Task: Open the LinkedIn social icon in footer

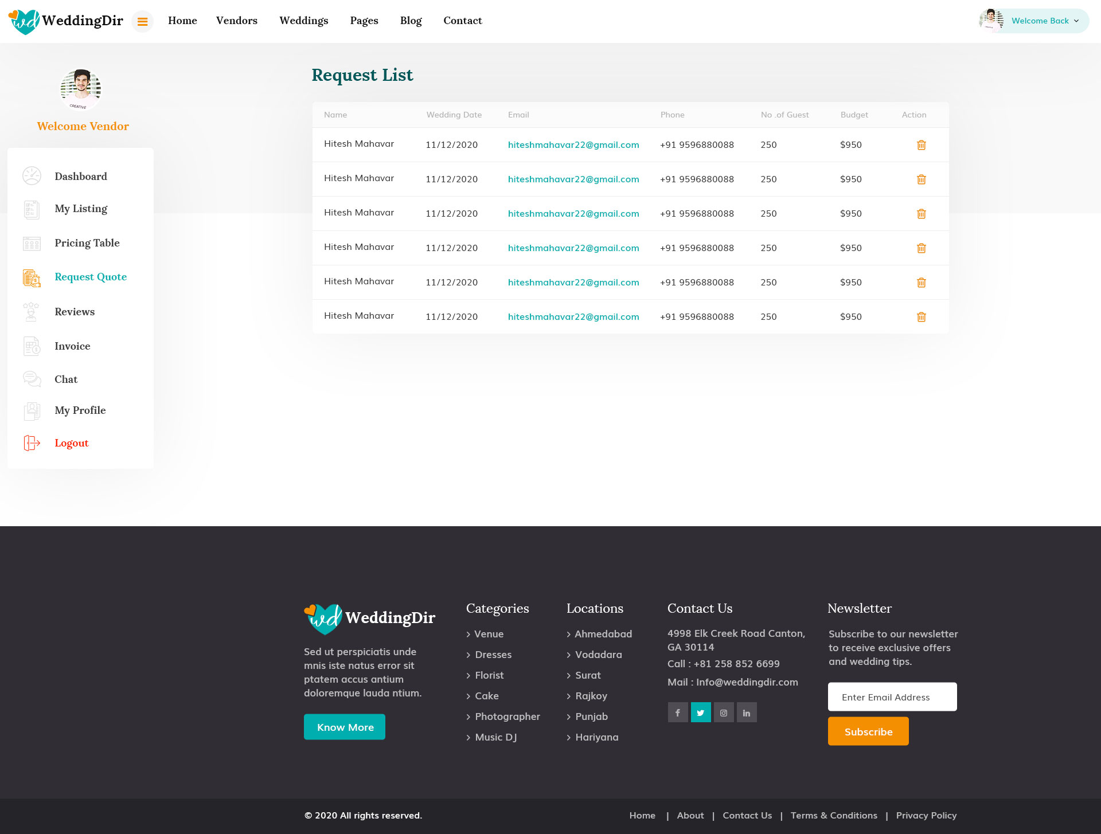Action: (746, 712)
